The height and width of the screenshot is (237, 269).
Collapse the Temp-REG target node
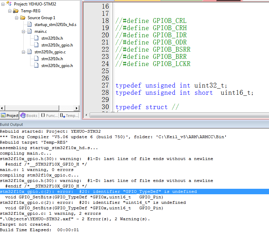(x=10, y=11)
